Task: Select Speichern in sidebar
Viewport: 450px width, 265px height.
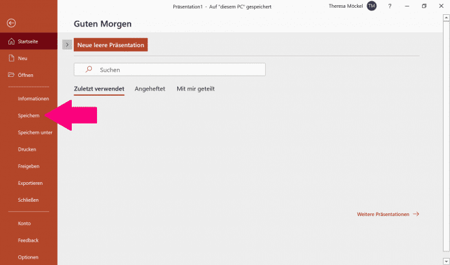Action: coord(29,116)
